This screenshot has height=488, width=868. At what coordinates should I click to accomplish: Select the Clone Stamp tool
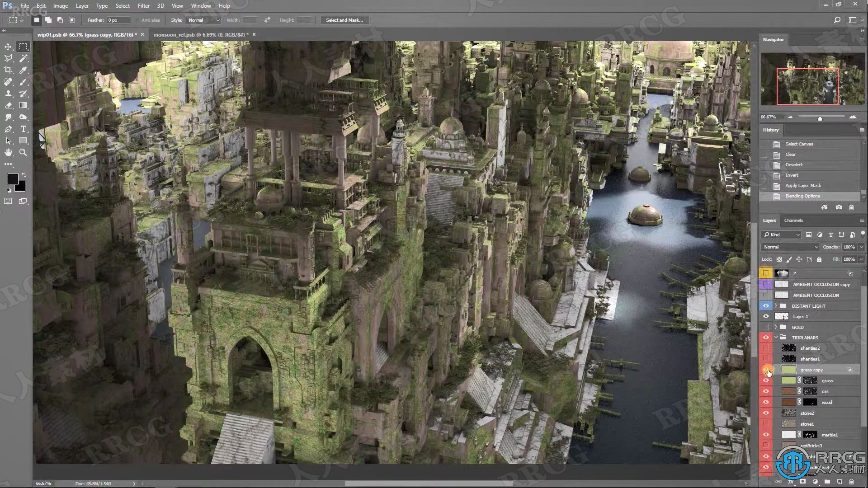click(8, 94)
